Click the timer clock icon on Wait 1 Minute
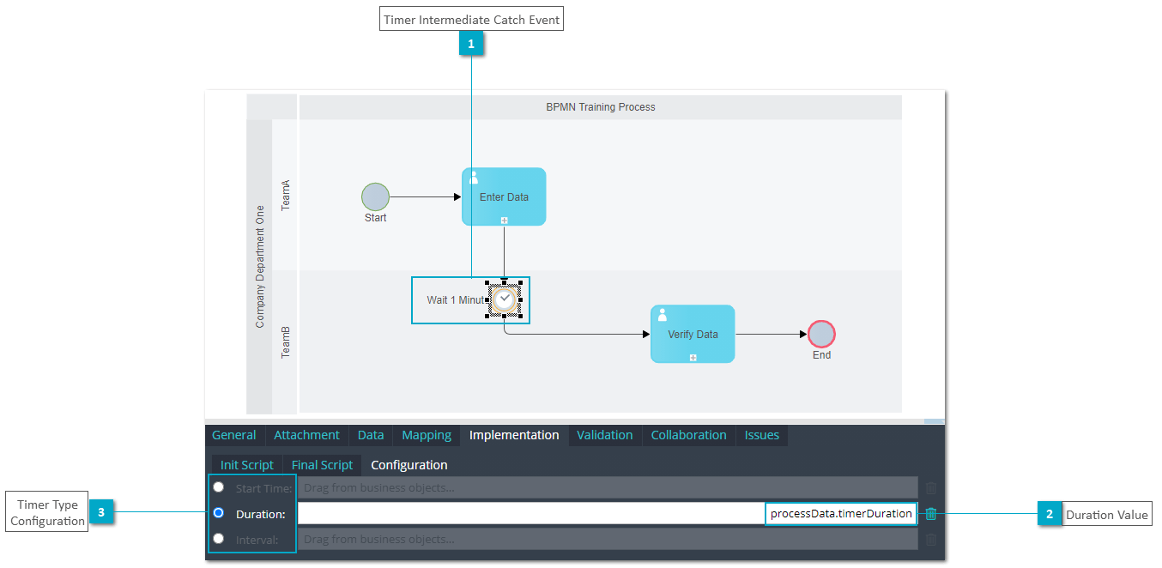Image resolution: width=1162 pixels, height=568 pixels. click(504, 299)
